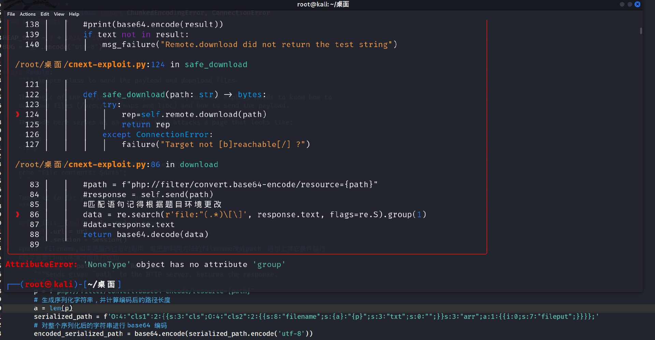The image size is (655, 340).
Task: Click the code "#print(base64.encode(result))"
Action: (153, 25)
